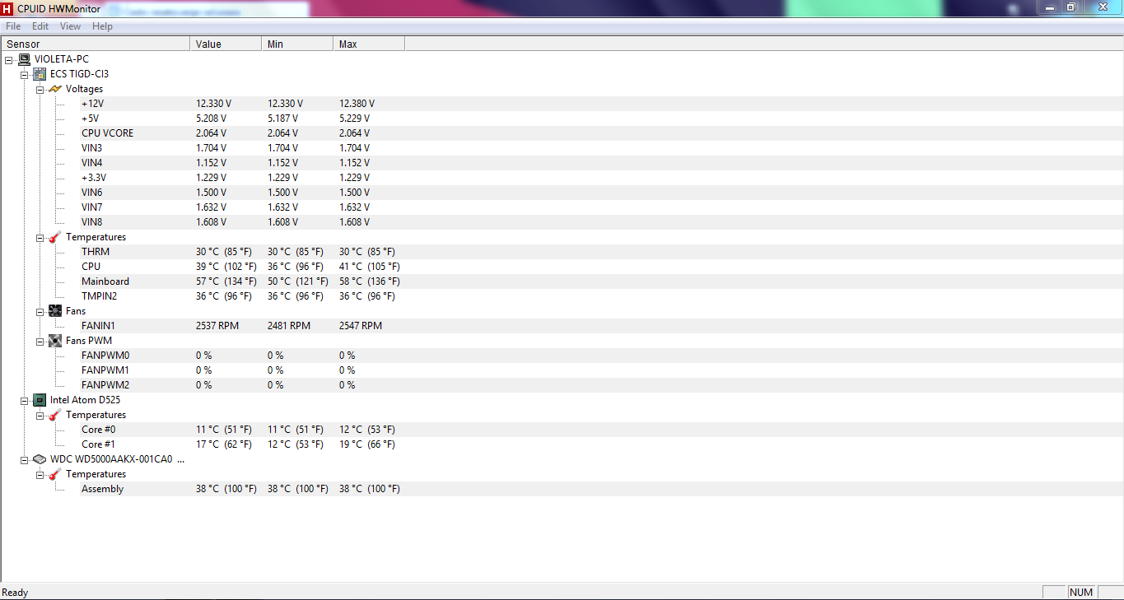The image size is (1124, 600).
Task: Click the 5.229 V maximum value
Action: 354,119
